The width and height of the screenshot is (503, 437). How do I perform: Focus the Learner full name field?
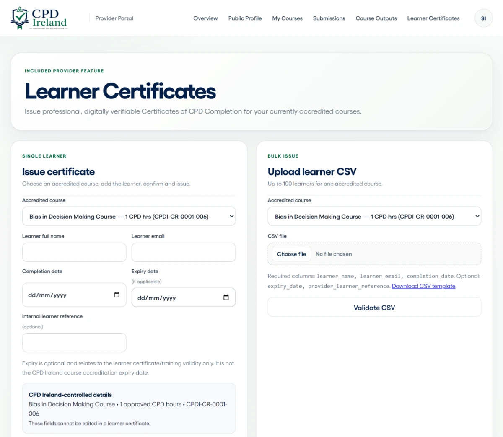pyautogui.click(x=74, y=252)
